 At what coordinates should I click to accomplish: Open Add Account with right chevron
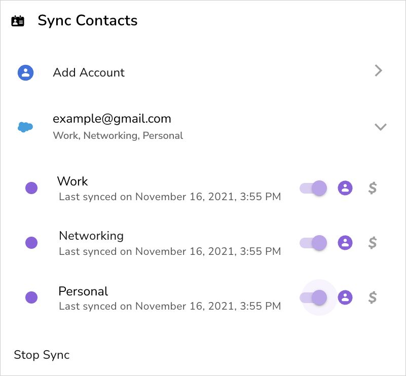click(x=378, y=71)
